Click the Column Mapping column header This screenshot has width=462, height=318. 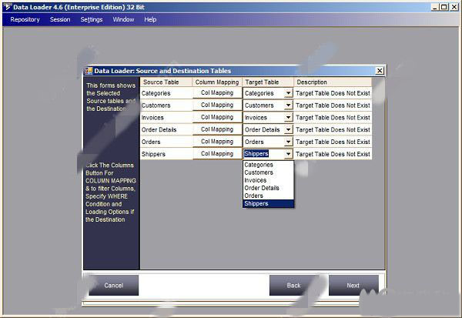coord(217,82)
